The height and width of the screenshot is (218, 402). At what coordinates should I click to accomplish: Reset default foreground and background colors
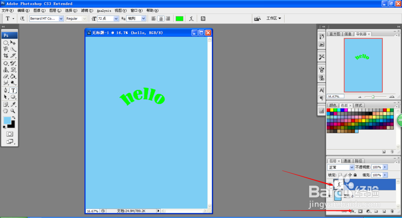(x=4, y=127)
